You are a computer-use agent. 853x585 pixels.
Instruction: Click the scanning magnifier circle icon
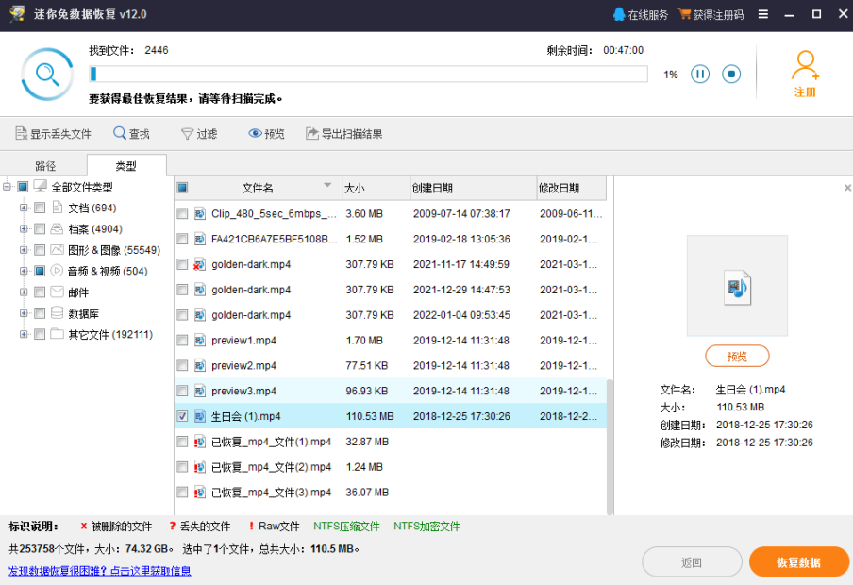point(47,75)
